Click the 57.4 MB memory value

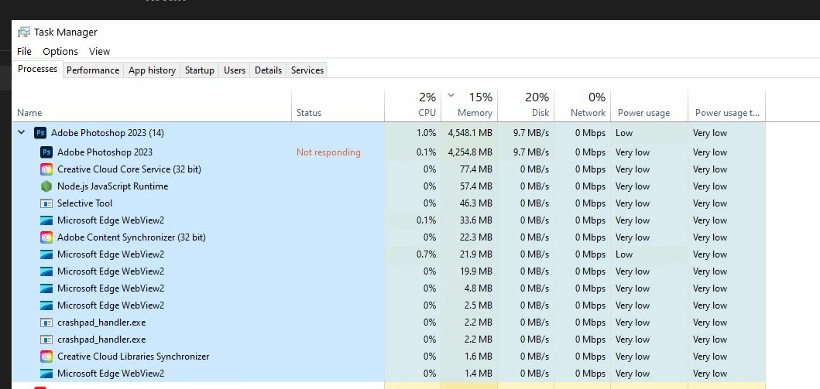476,186
